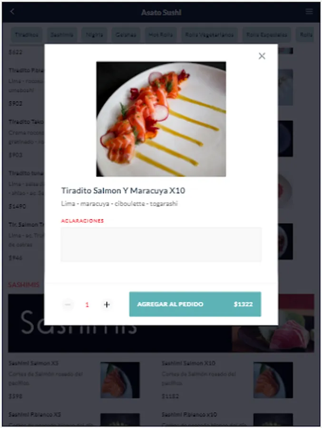Focus the Aclaraciones text field
Image resolution: width=322 pixels, height=428 pixels.
(161, 244)
